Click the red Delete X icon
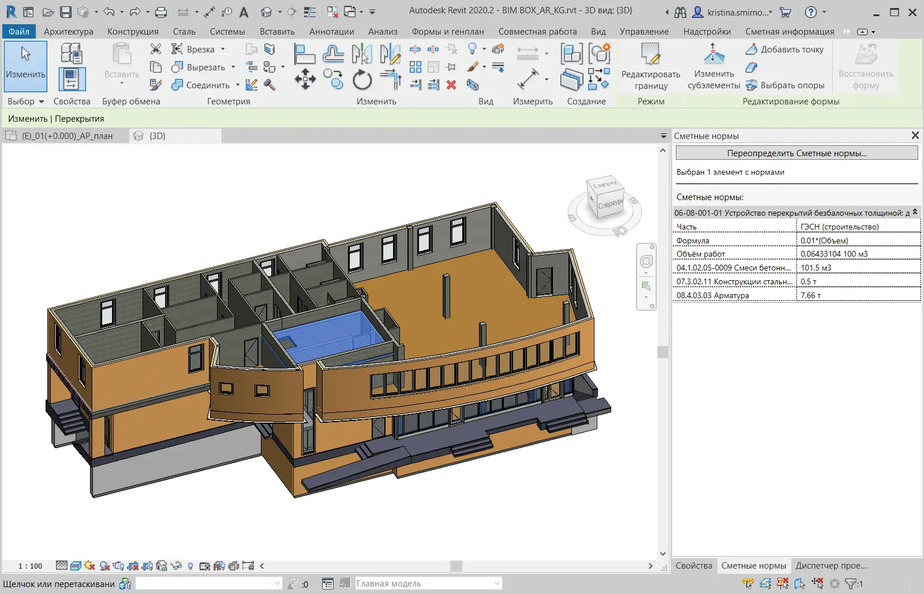924x594 pixels. (x=451, y=85)
